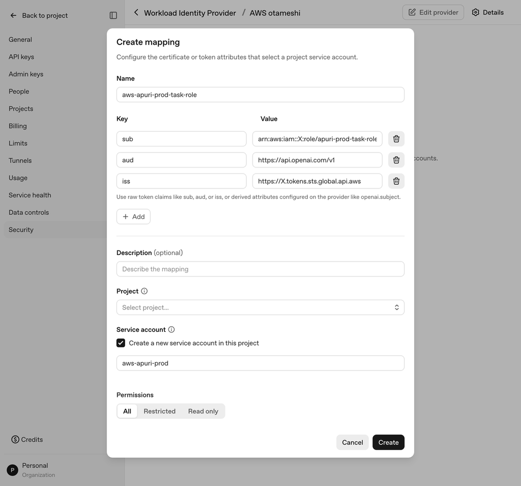Click the api.openai.com value field
The width and height of the screenshot is (521, 486).
pos(317,160)
